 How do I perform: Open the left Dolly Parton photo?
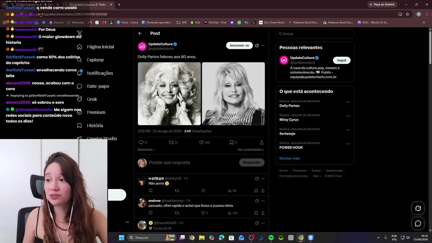pos(169,94)
